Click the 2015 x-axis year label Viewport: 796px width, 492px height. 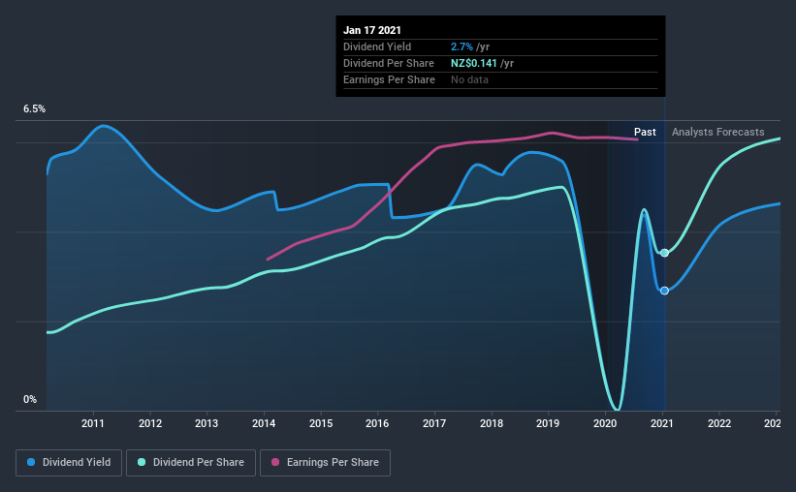pyautogui.click(x=321, y=423)
